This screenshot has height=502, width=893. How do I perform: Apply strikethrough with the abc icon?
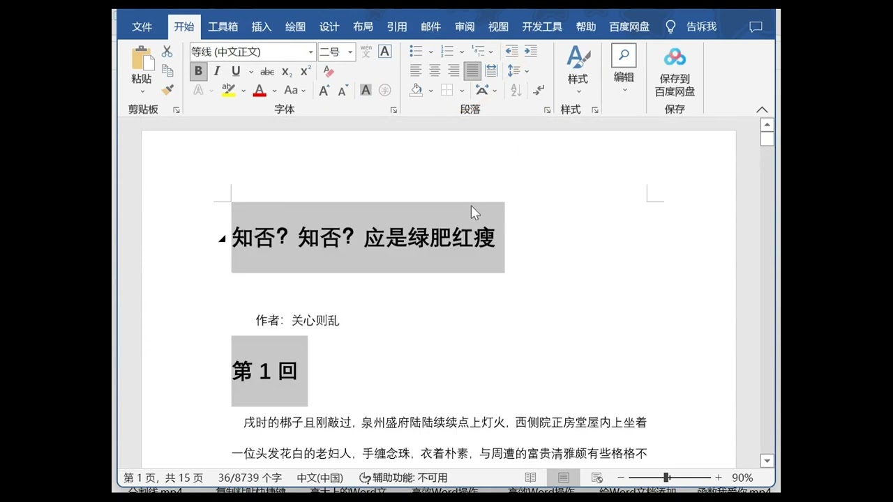point(267,71)
